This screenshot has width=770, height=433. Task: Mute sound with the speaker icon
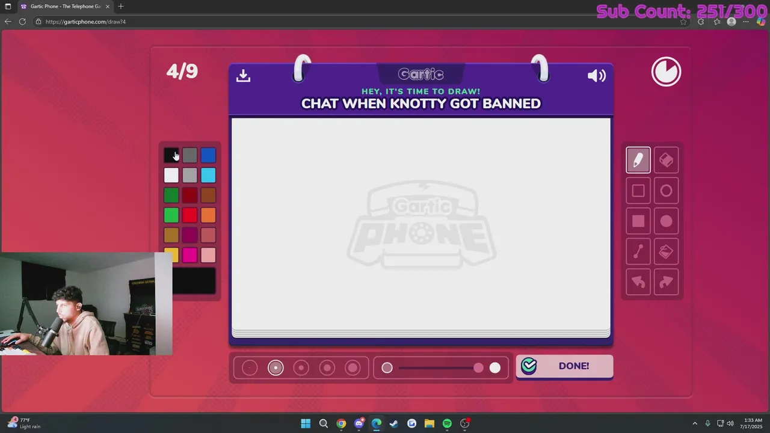point(597,75)
